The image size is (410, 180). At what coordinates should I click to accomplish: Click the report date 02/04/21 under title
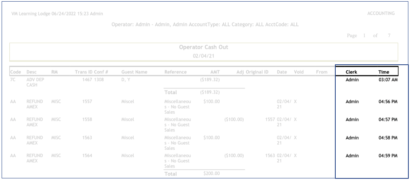[203, 56]
